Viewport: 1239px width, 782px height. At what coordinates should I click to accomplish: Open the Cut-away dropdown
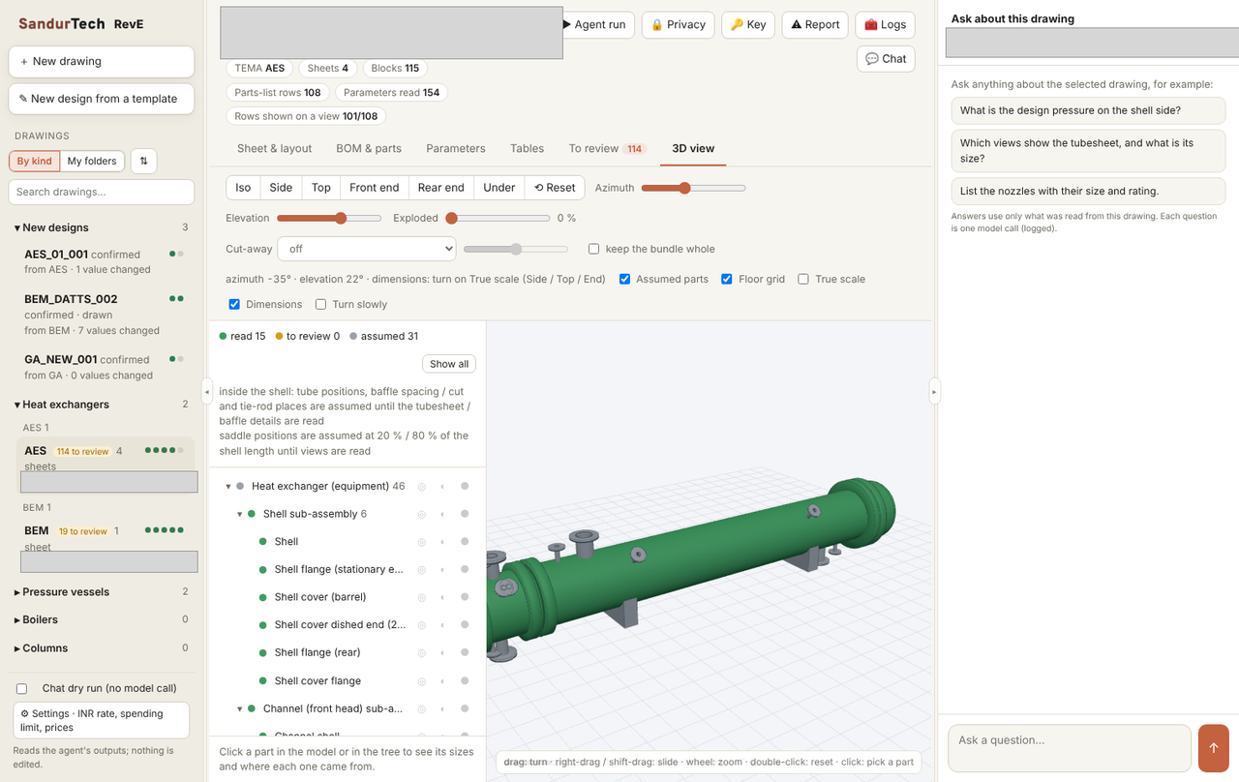click(x=367, y=249)
